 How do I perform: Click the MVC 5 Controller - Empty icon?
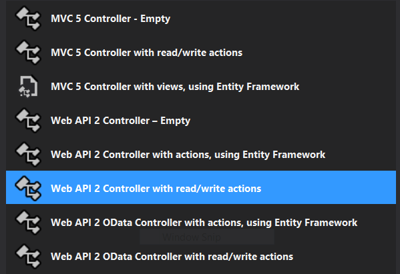(x=28, y=19)
